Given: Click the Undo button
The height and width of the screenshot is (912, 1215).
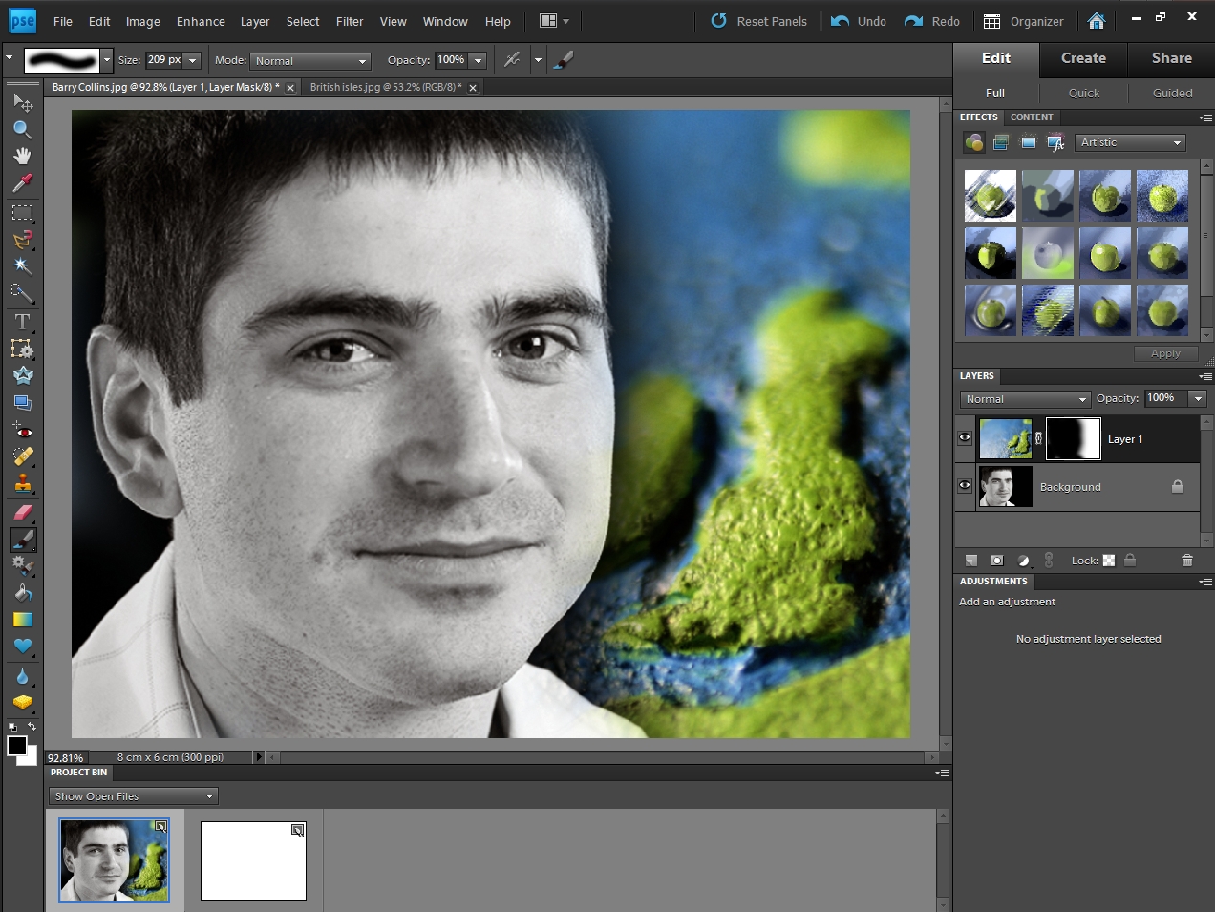Looking at the screenshot, I should (x=859, y=21).
